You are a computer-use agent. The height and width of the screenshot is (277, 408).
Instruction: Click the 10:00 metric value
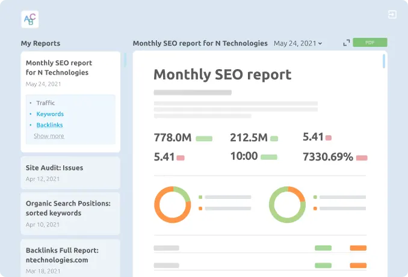click(x=244, y=156)
